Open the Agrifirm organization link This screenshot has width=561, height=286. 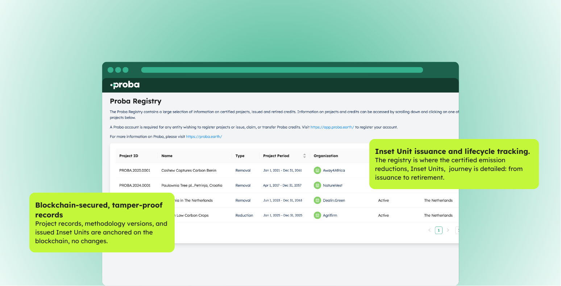(x=330, y=216)
